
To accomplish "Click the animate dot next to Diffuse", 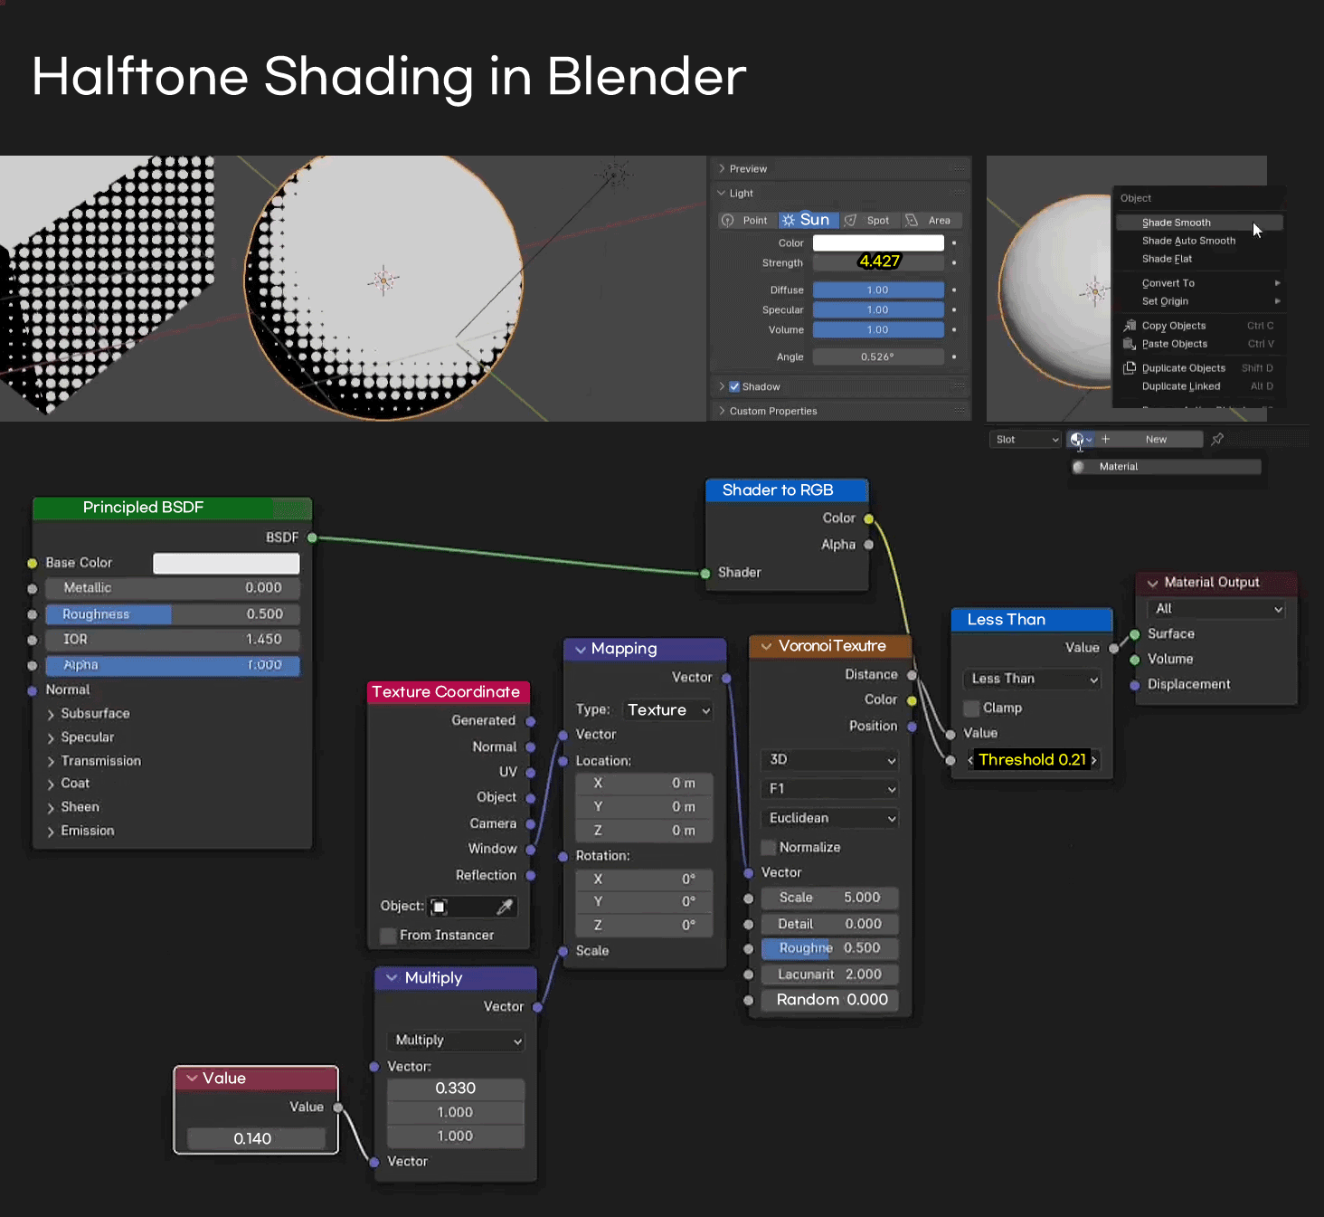I will click(954, 290).
